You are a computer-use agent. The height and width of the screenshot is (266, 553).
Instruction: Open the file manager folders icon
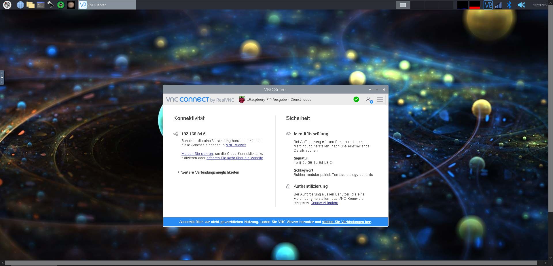[31, 5]
